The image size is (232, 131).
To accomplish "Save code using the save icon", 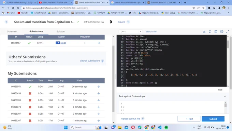I will pos(216,31).
